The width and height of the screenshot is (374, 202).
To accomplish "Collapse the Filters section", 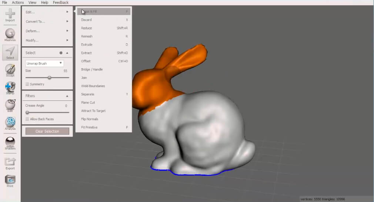I will click(67, 96).
